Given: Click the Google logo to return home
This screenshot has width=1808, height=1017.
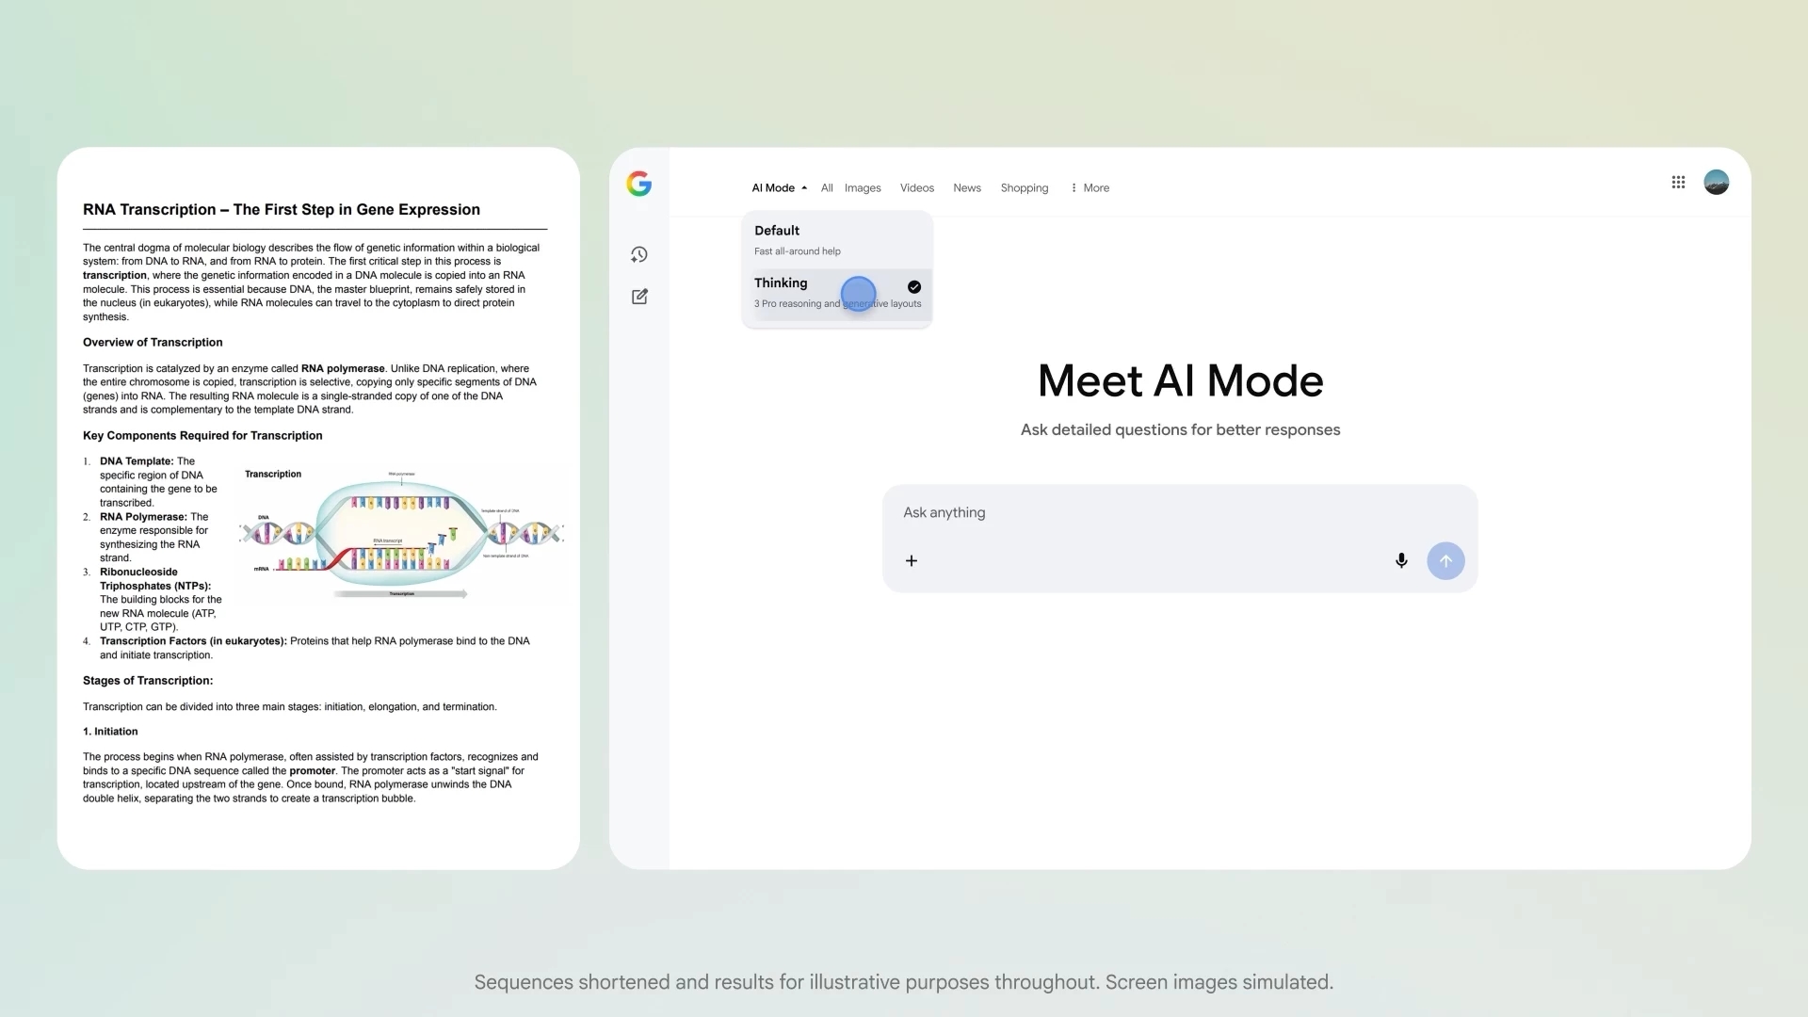Looking at the screenshot, I should [x=639, y=184].
